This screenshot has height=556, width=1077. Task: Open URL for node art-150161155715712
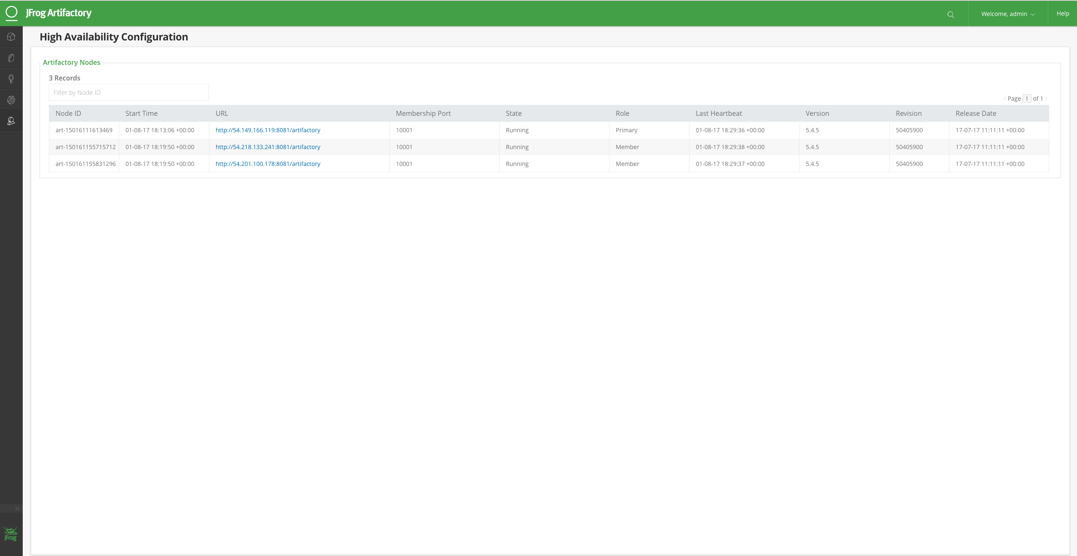pos(268,147)
